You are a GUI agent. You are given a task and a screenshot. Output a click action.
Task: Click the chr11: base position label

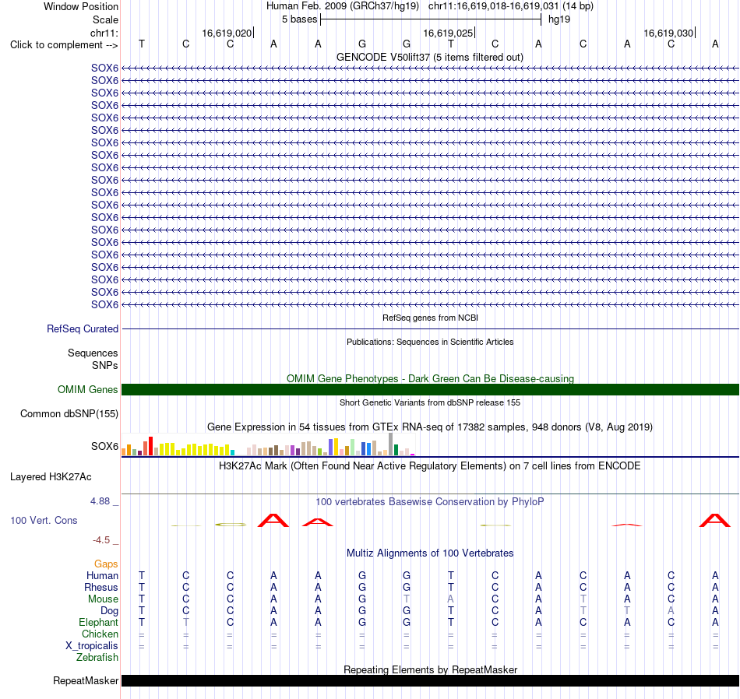104,33
